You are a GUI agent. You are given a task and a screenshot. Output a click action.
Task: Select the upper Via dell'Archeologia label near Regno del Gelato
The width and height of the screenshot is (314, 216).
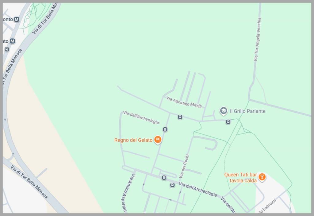[x=141, y=118]
